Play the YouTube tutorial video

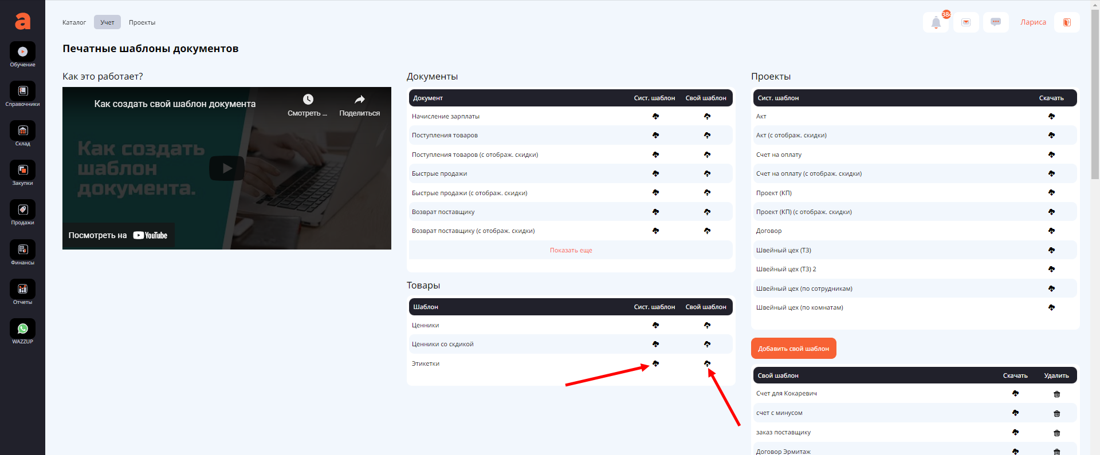pyautogui.click(x=227, y=168)
